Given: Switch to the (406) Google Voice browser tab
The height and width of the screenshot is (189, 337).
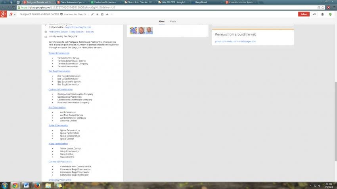Looking at the screenshot, I should [x=173, y=2].
